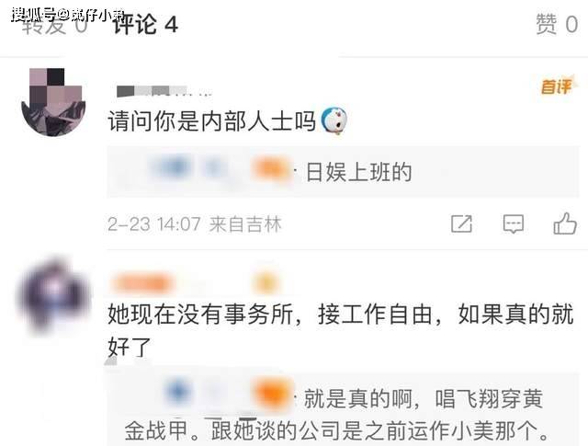The image size is (588, 446).
Task: Select the comment text 请问你是内部人士吗
Action: [x=212, y=121]
